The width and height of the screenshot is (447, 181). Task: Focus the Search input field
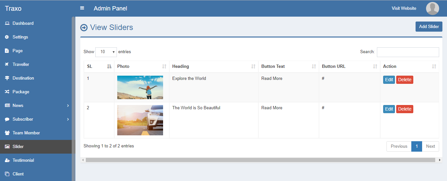pyautogui.click(x=408, y=52)
